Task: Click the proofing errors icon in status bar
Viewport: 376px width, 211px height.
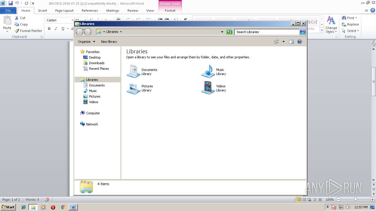Action: [47, 200]
